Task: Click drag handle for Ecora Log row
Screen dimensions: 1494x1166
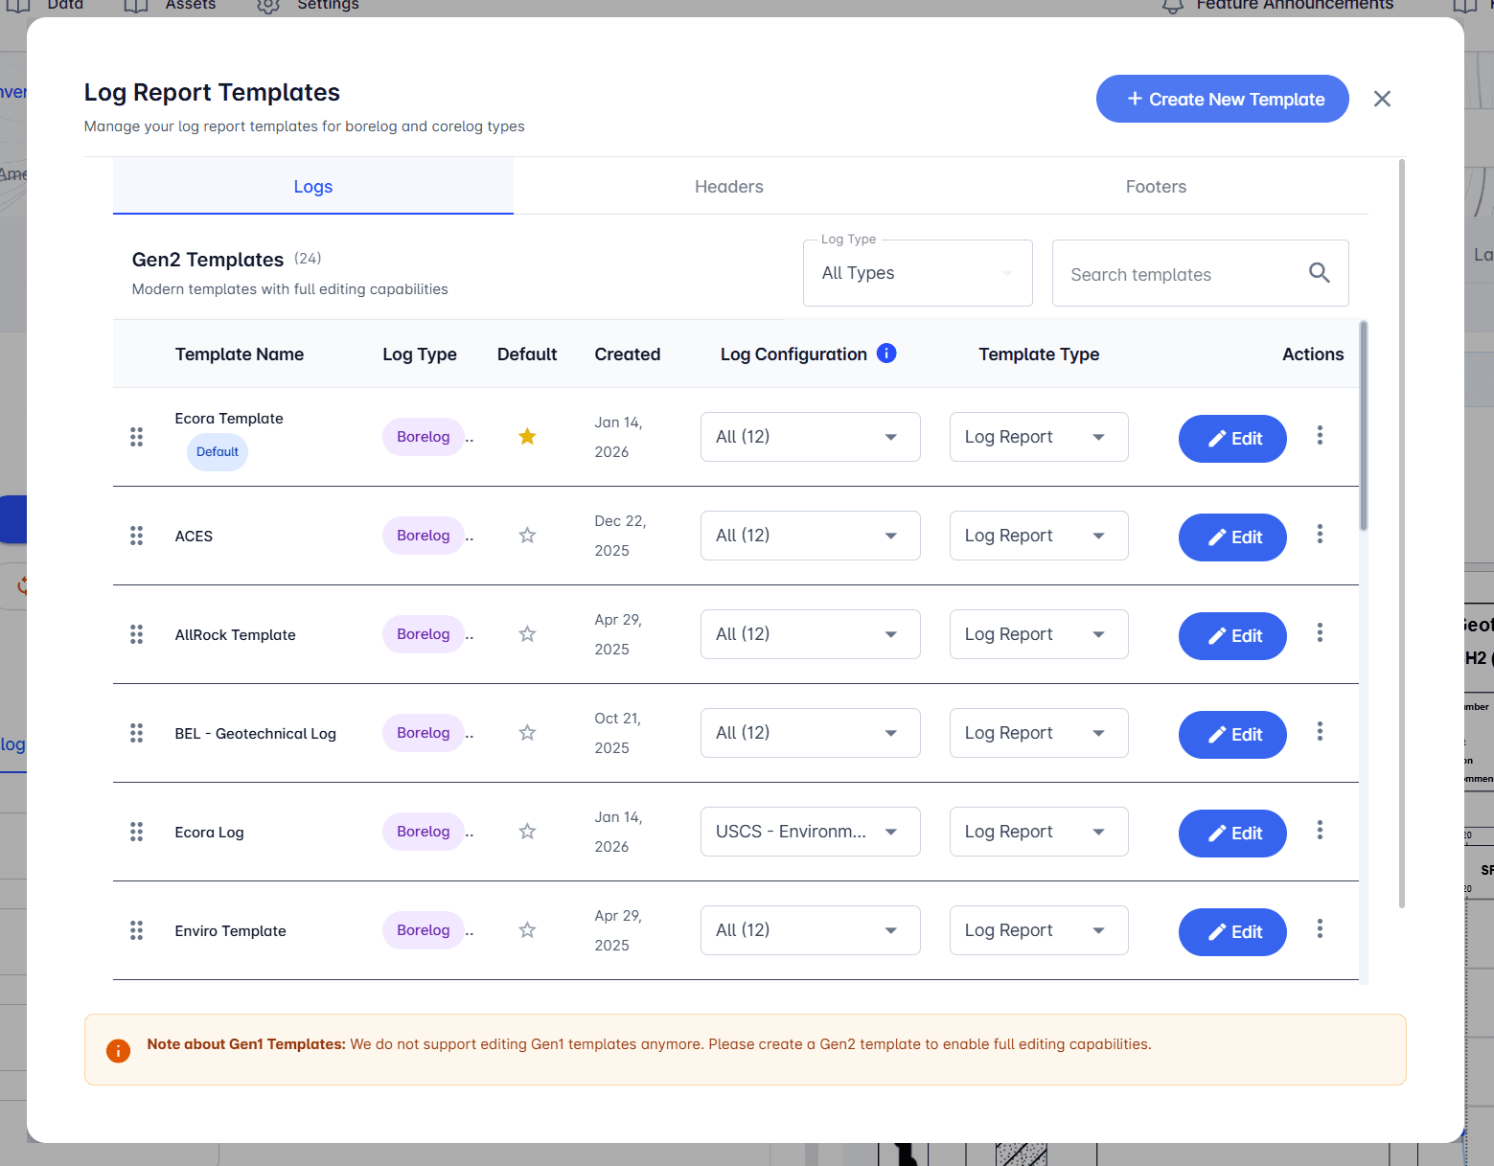Action: [137, 832]
